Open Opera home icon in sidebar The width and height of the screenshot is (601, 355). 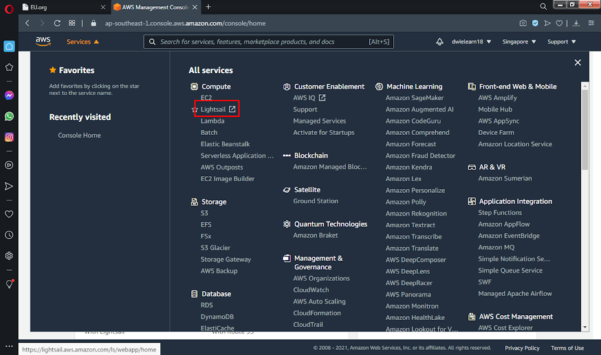[x=9, y=46]
